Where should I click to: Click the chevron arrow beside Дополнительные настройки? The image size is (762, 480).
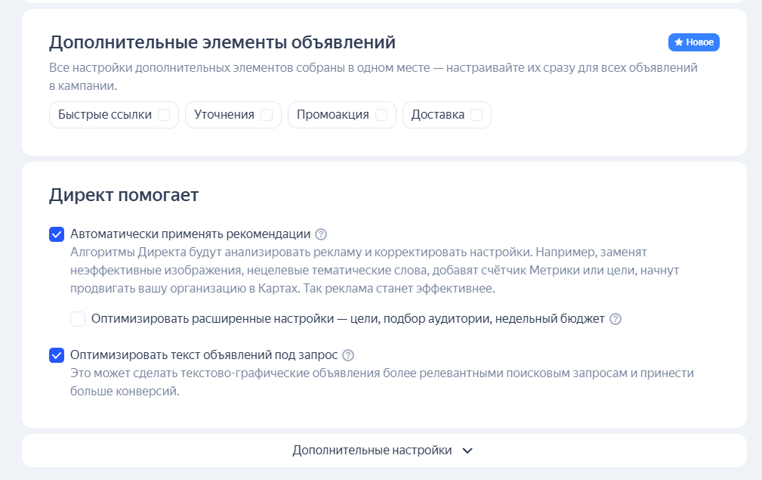467,451
